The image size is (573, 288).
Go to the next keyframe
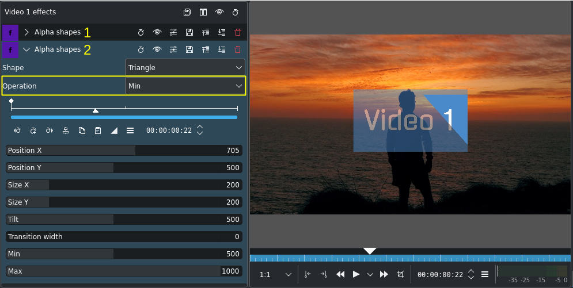(50, 130)
